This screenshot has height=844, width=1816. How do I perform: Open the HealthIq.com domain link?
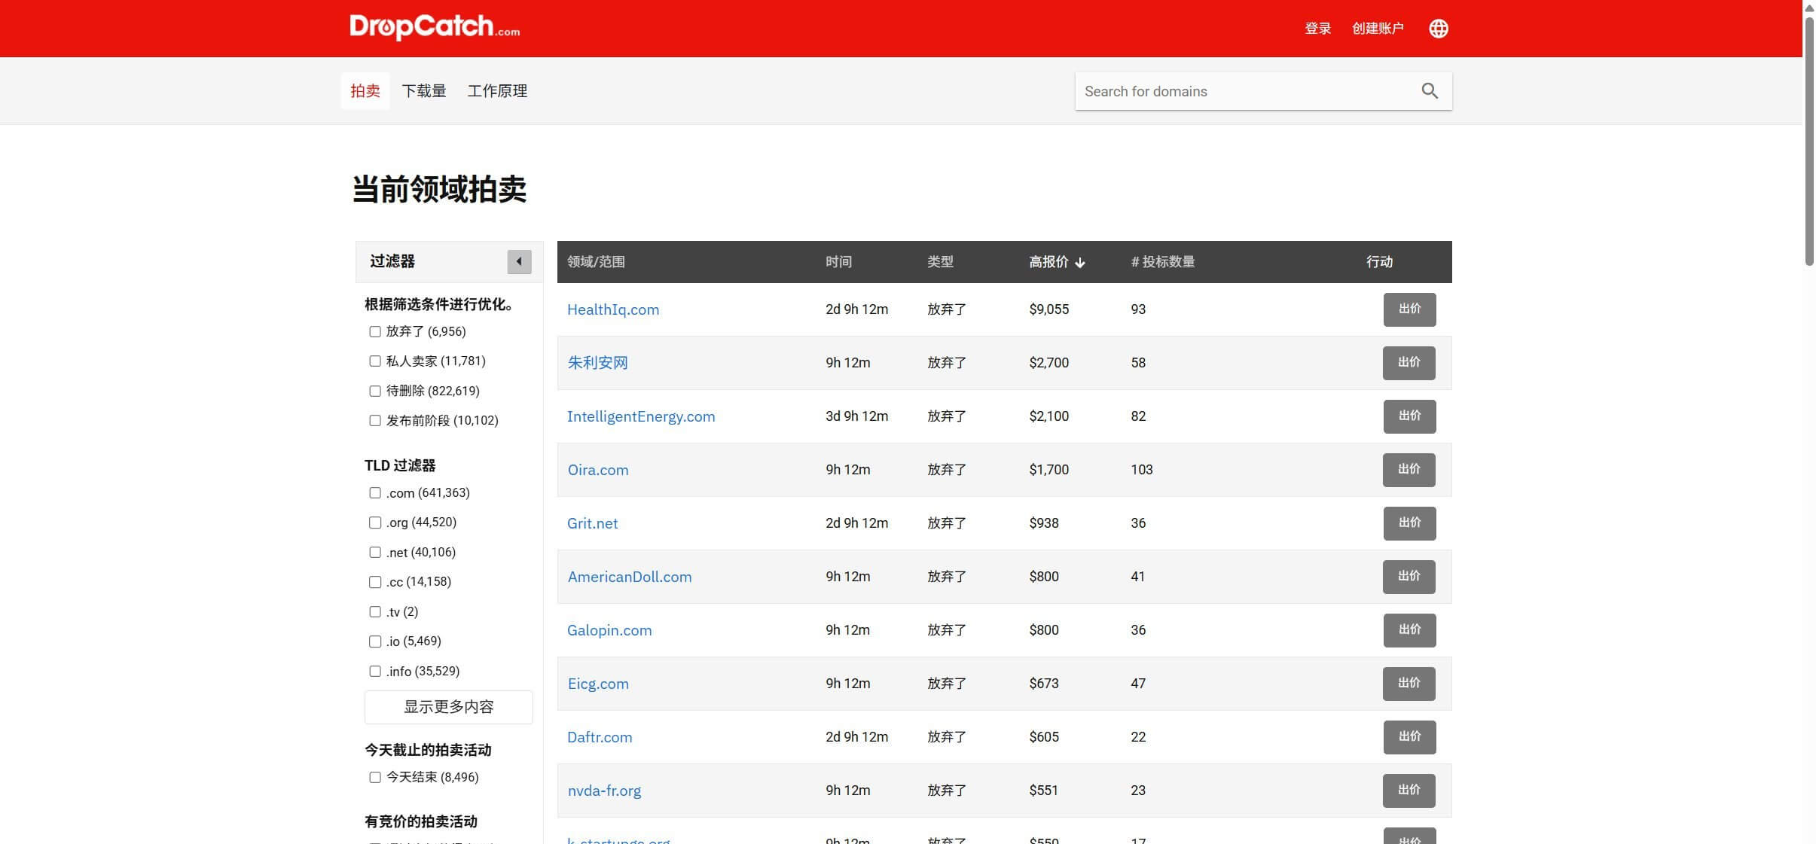click(x=613, y=309)
